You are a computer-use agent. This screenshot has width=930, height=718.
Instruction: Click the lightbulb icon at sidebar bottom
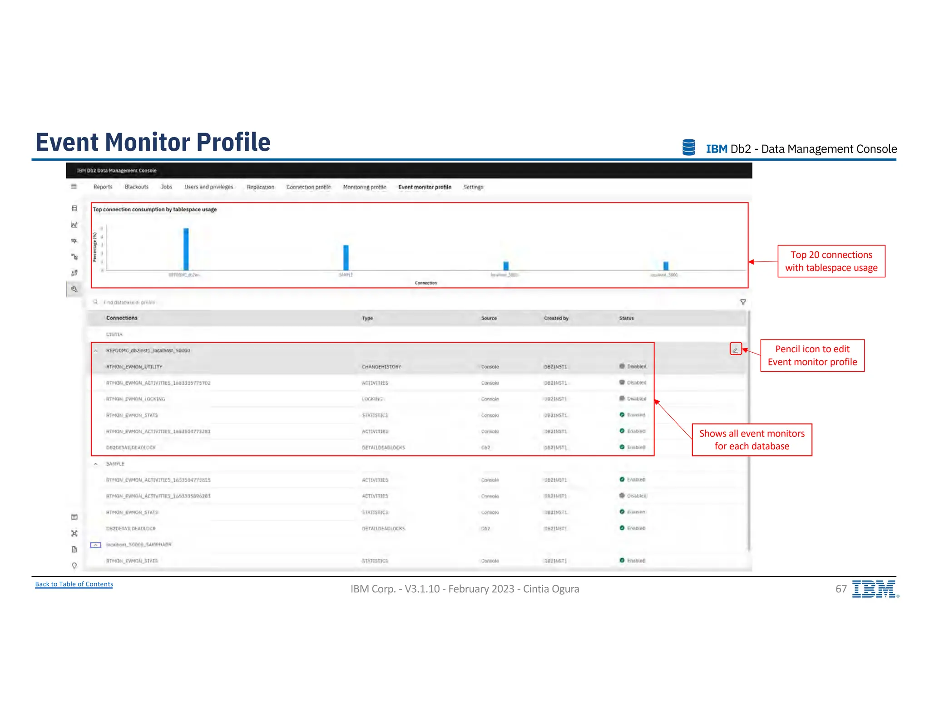pyautogui.click(x=74, y=566)
